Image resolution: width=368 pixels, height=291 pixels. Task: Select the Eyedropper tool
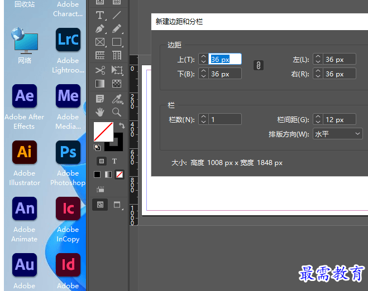(x=117, y=99)
